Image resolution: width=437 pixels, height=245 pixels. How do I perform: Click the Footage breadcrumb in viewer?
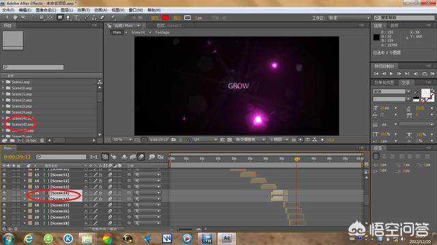(163, 32)
